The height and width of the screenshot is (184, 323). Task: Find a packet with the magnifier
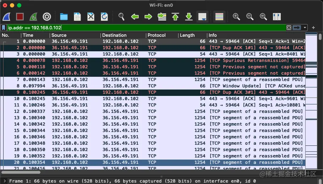(x=121, y=17)
